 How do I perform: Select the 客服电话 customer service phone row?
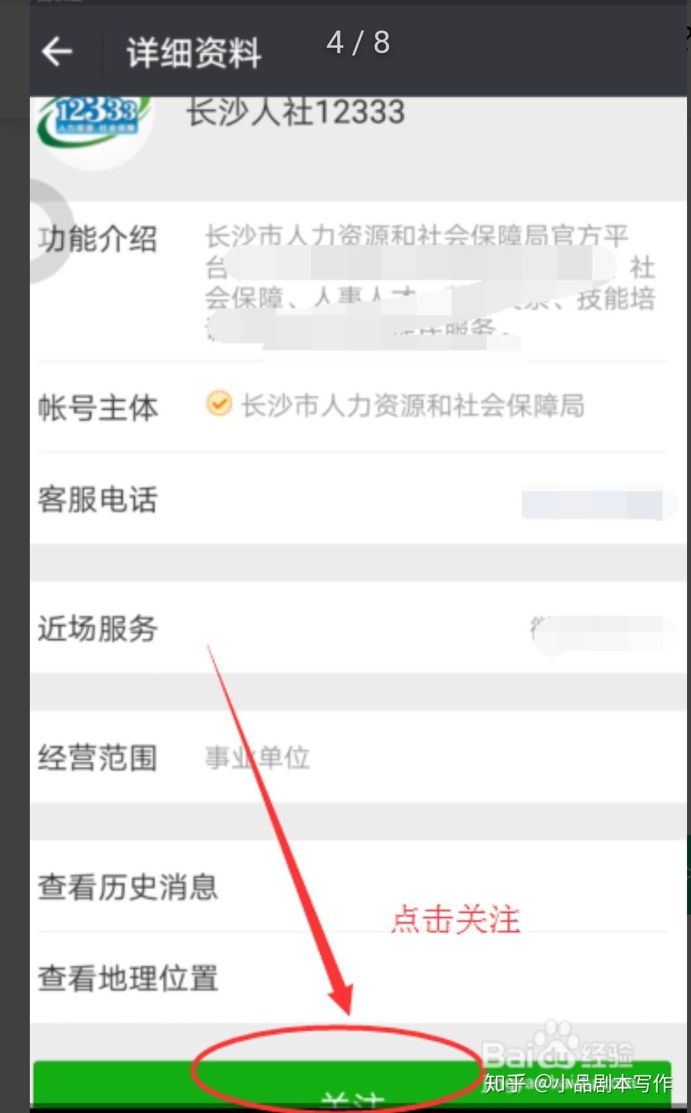click(x=358, y=499)
